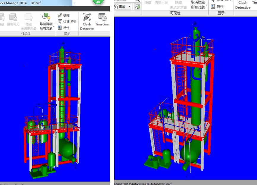
Task: Open Clash Detective in the right window
Action: point(243,5)
